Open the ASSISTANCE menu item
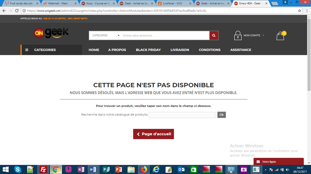Screen dimensions: 311x174 241,50
